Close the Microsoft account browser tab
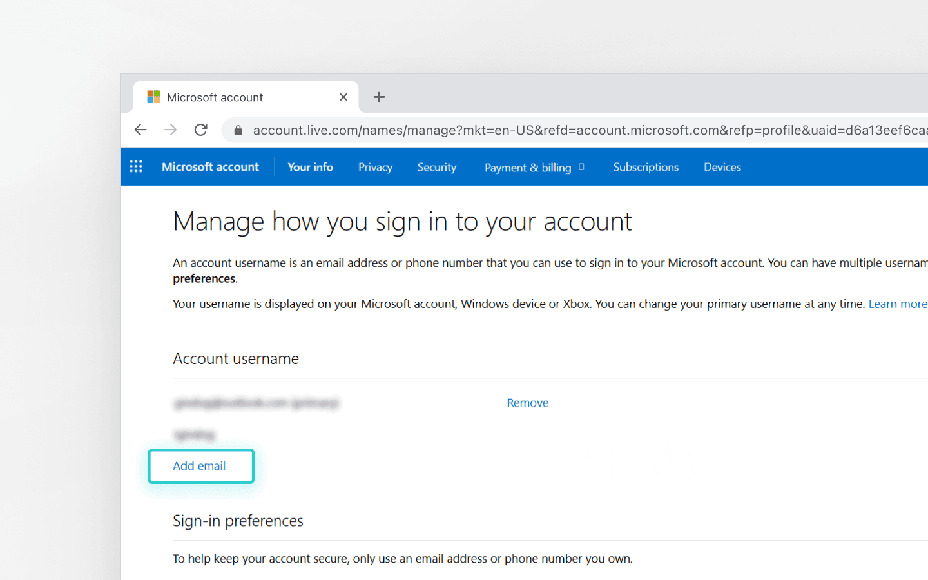The height and width of the screenshot is (580, 928). click(343, 97)
